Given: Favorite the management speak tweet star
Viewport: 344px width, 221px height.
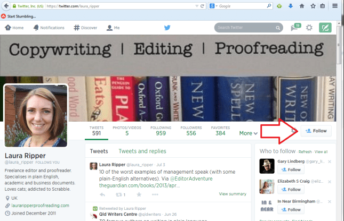Looking at the screenshot, I should click(139, 194).
